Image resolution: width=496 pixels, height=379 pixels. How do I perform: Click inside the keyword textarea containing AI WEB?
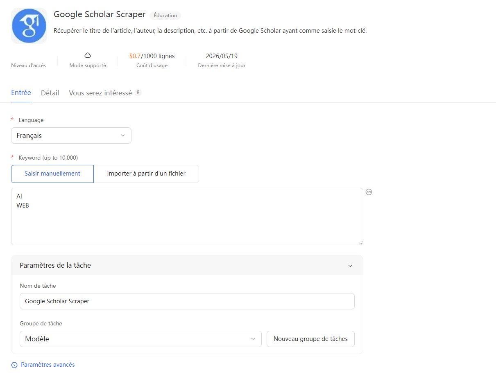[x=187, y=217]
